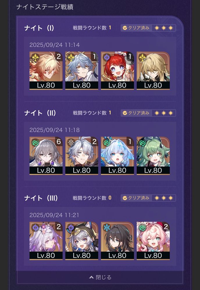The width and height of the screenshot is (200, 290).
Task: Click the クリア済み check mark for ナイト (II)
Action: point(125,113)
